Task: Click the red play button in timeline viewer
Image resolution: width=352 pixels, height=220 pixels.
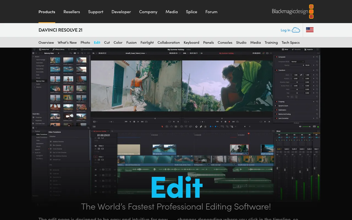Action: tap(229, 122)
